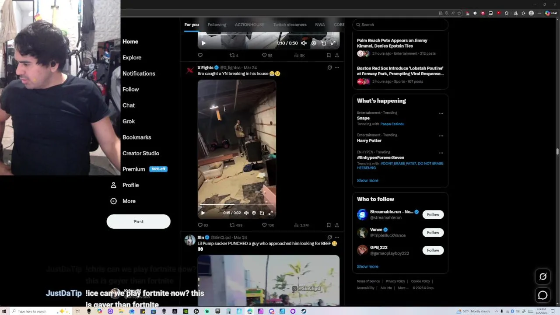560x315 pixels.
Task: Open settings gear on X Fights video
Action: [x=254, y=213]
